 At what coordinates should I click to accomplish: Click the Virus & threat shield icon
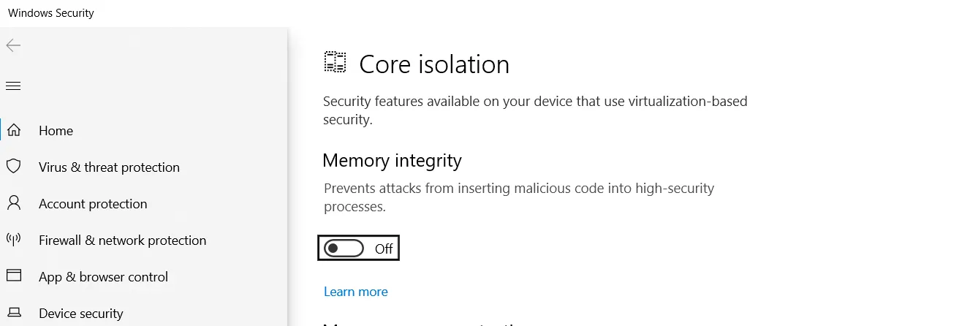(x=13, y=167)
